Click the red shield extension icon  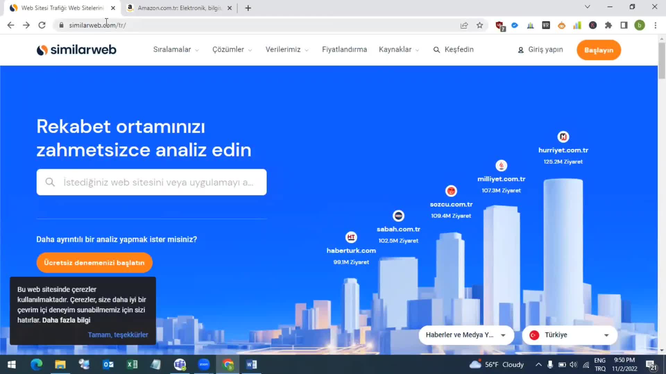[x=500, y=26]
